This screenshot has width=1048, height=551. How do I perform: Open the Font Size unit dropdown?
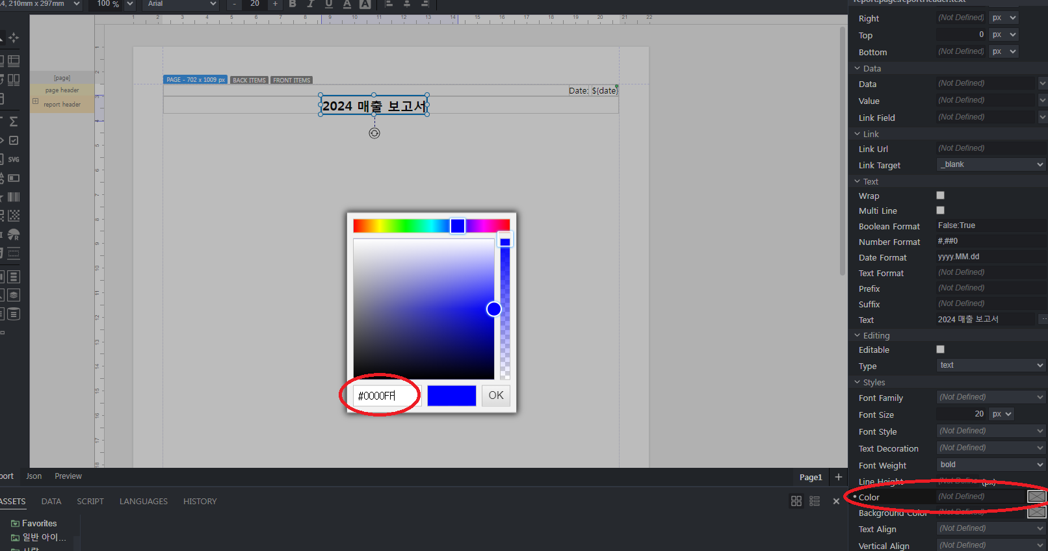pyautogui.click(x=1002, y=414)
